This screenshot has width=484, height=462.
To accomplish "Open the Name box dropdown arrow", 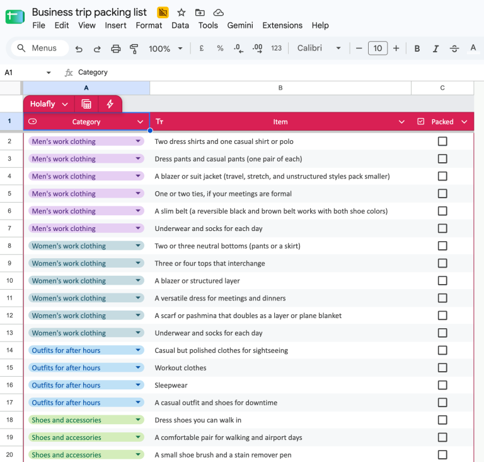I will pyautogui.click(x=49, y=73).
